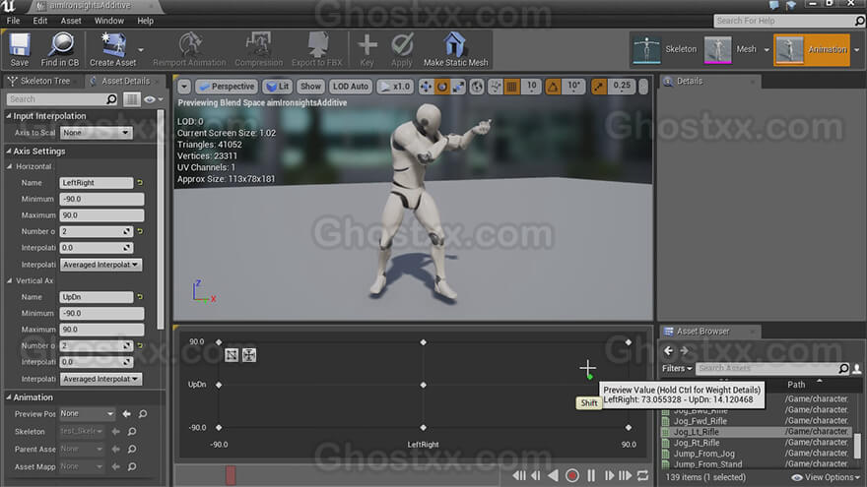The image size is (867, 487).
Task: Open horizontal interpolation type Averaged Interpolate dropdown
Action: (x=100, y=265)
